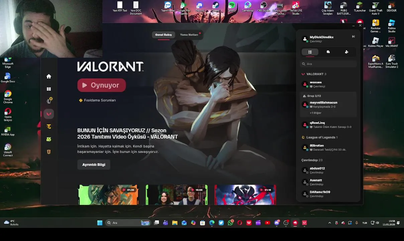The image size is (404, 241).
Task: Open Spotify desktop shortcut
Action: pyautogui.click(x=232, y=7)
